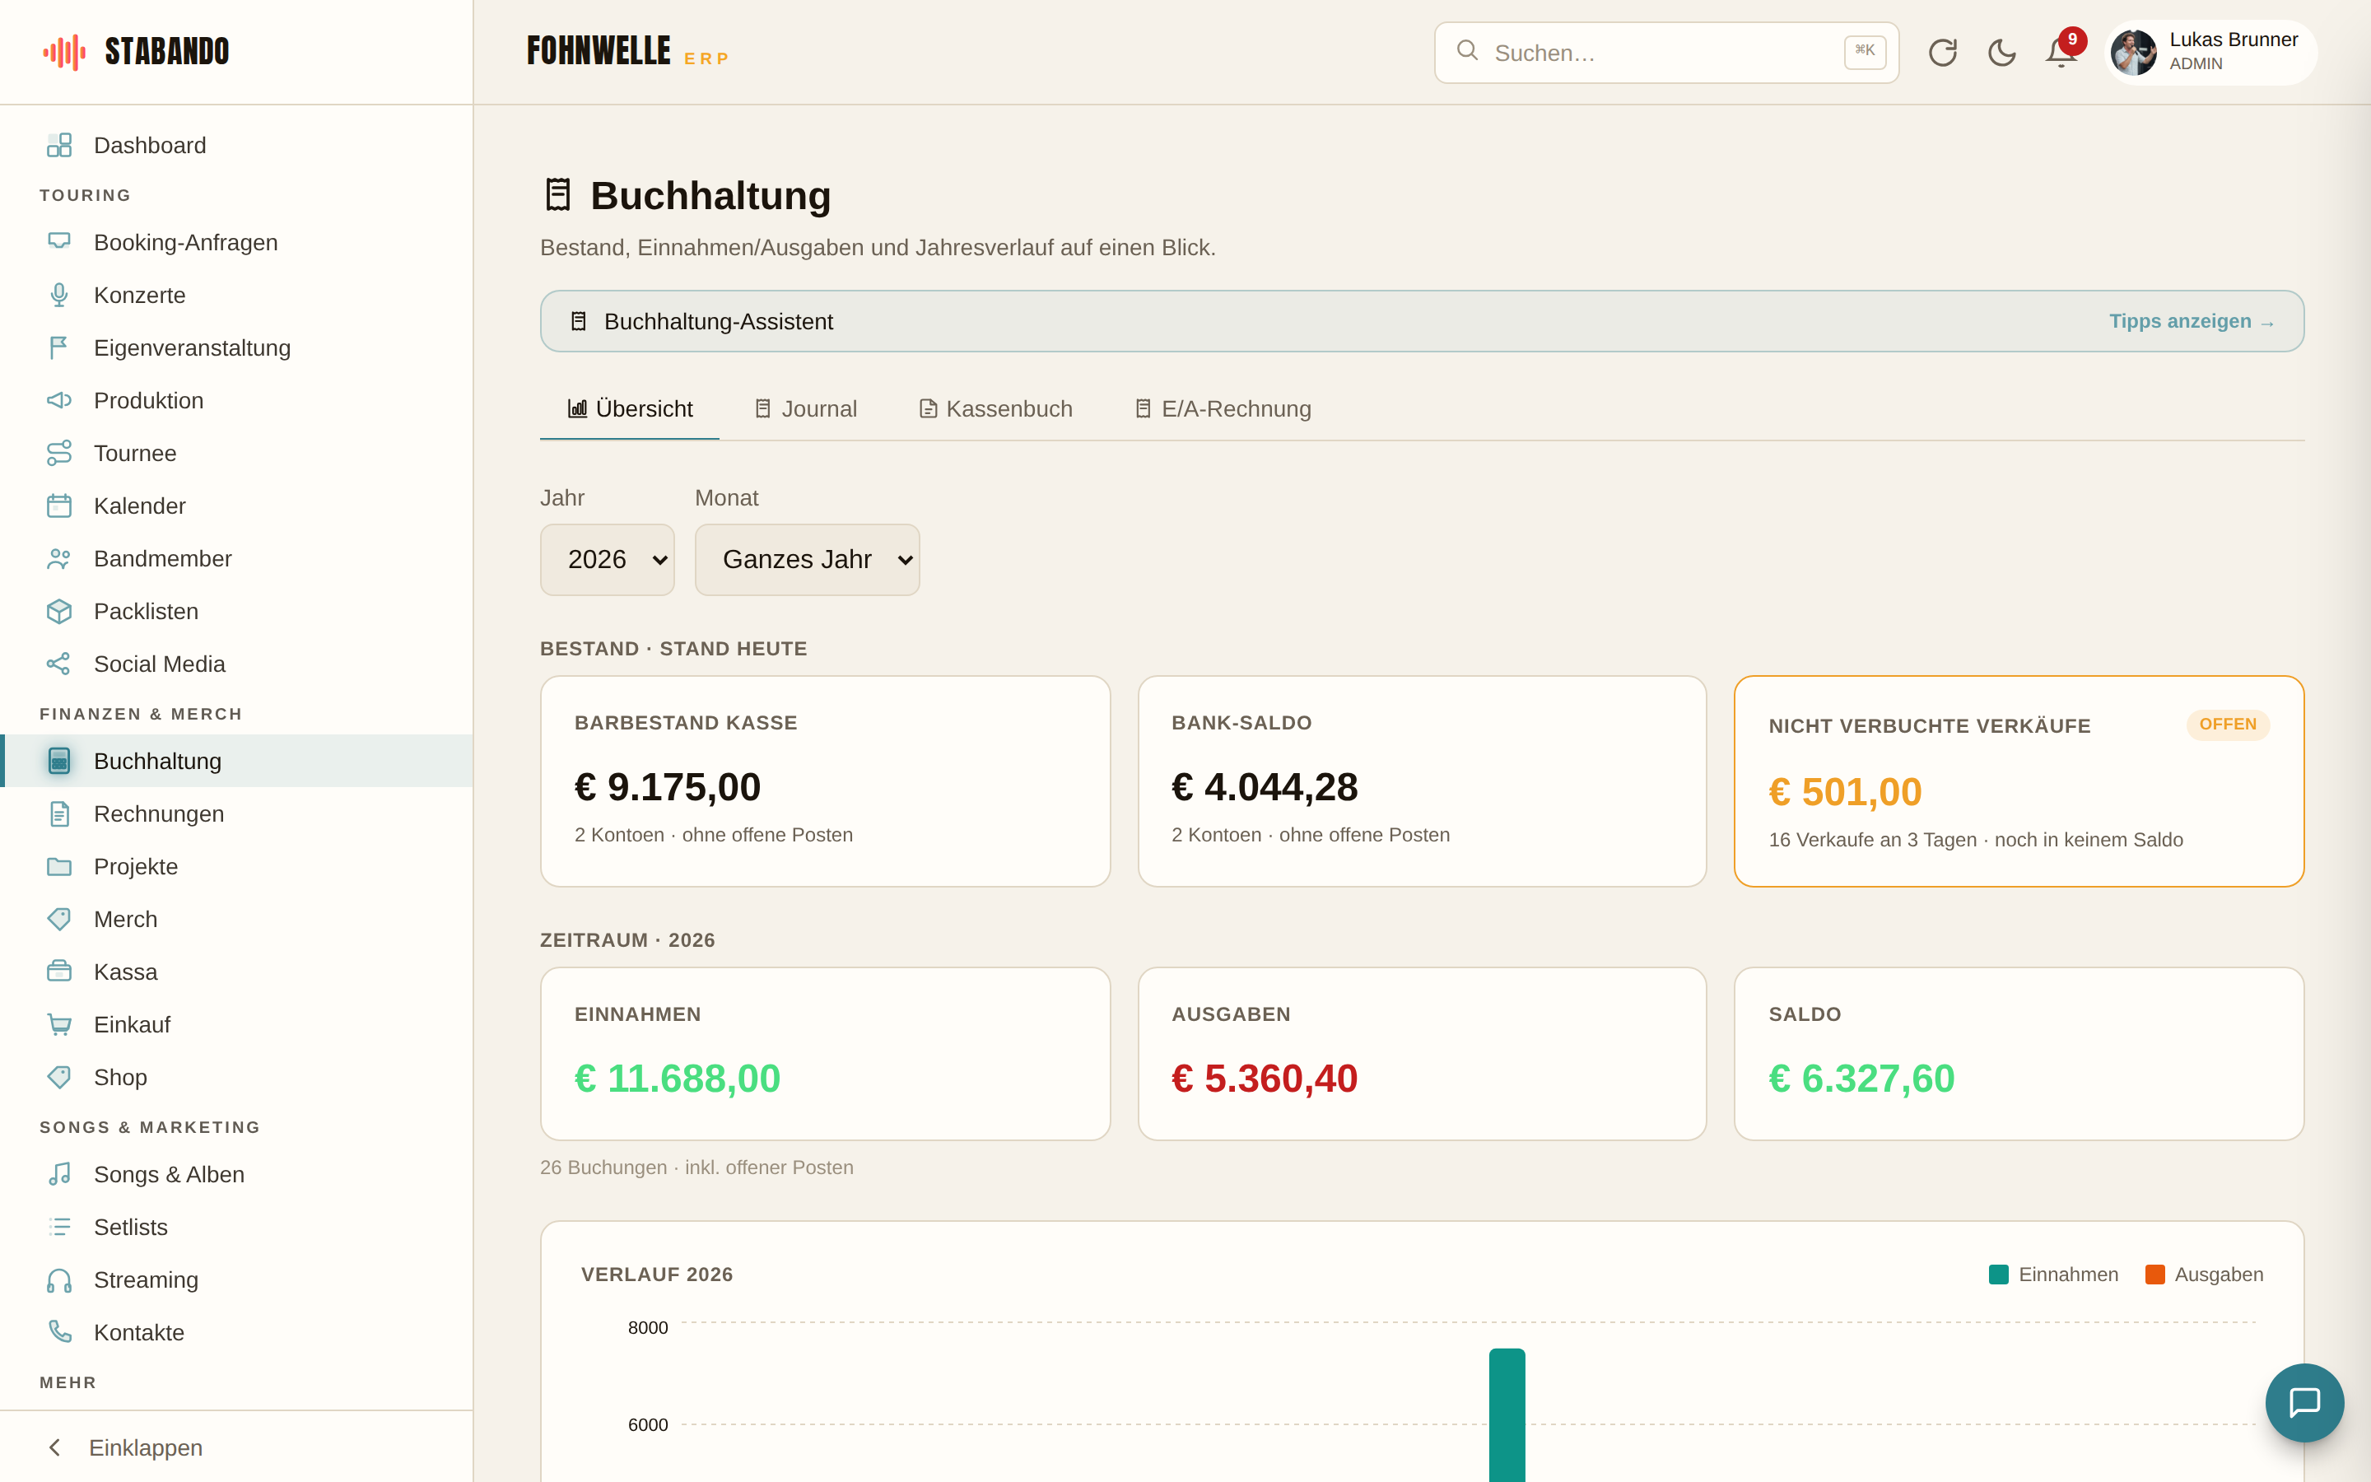
Task: Open the chat bubble button
Action: 2304,1403
